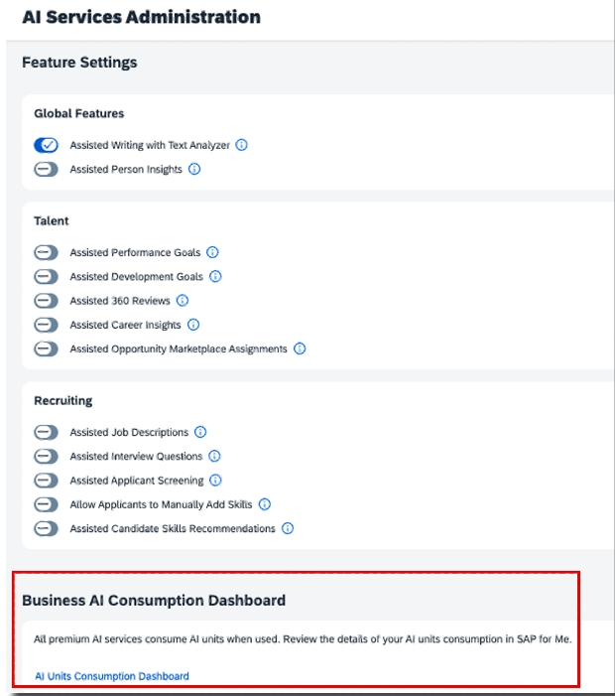
Task: Turn on Assisted Performance Goals
Action: point(47,252)
